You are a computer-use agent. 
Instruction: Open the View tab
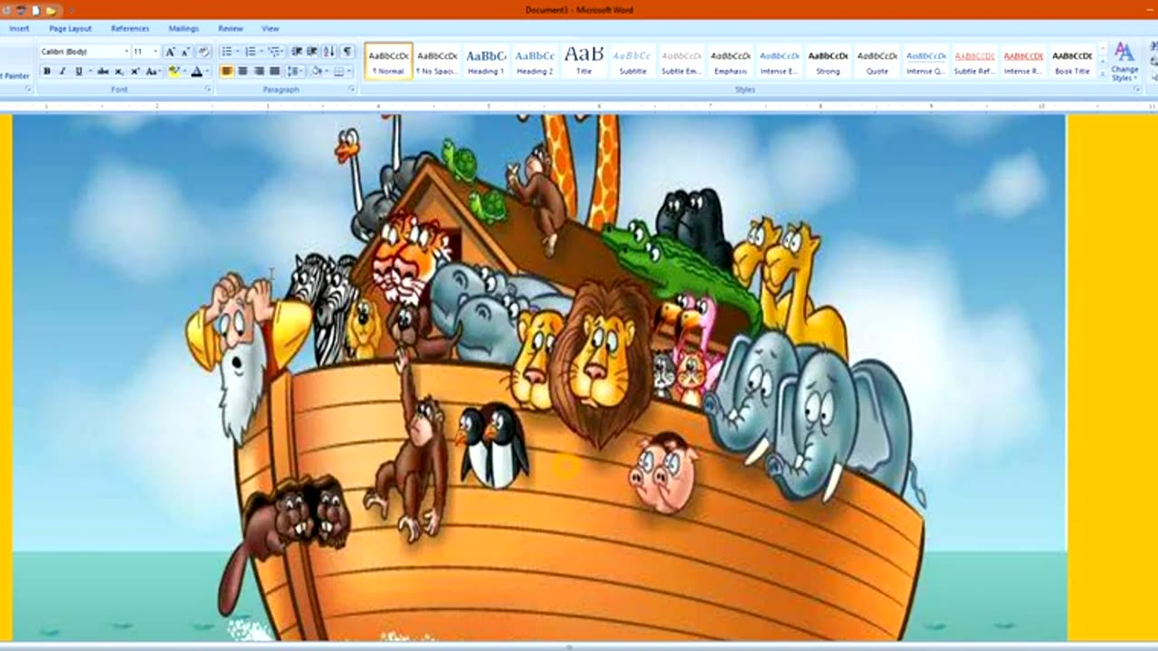pyautogui.click(x=270, y=29)
